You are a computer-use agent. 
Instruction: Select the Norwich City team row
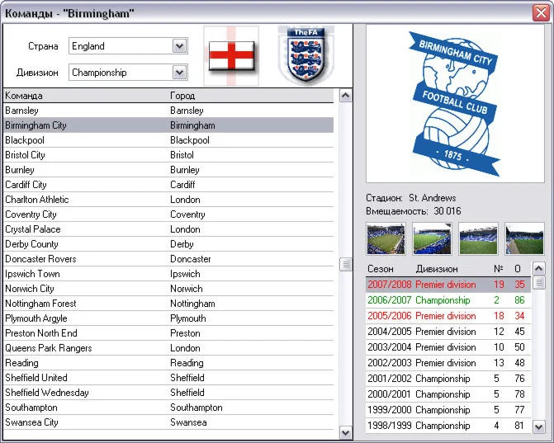tap(168, 289)
